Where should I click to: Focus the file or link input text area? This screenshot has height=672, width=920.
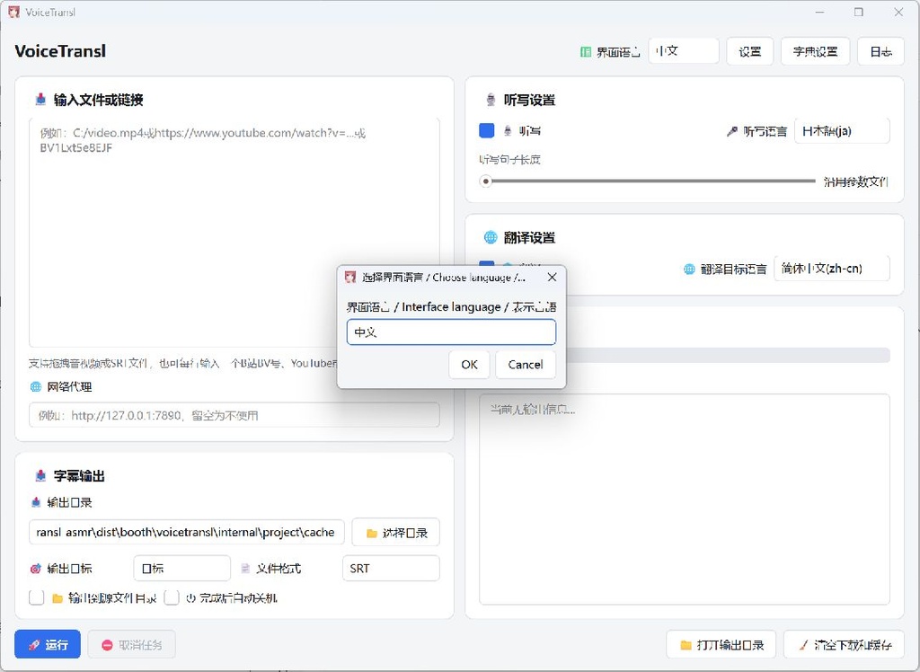point(234,233)
